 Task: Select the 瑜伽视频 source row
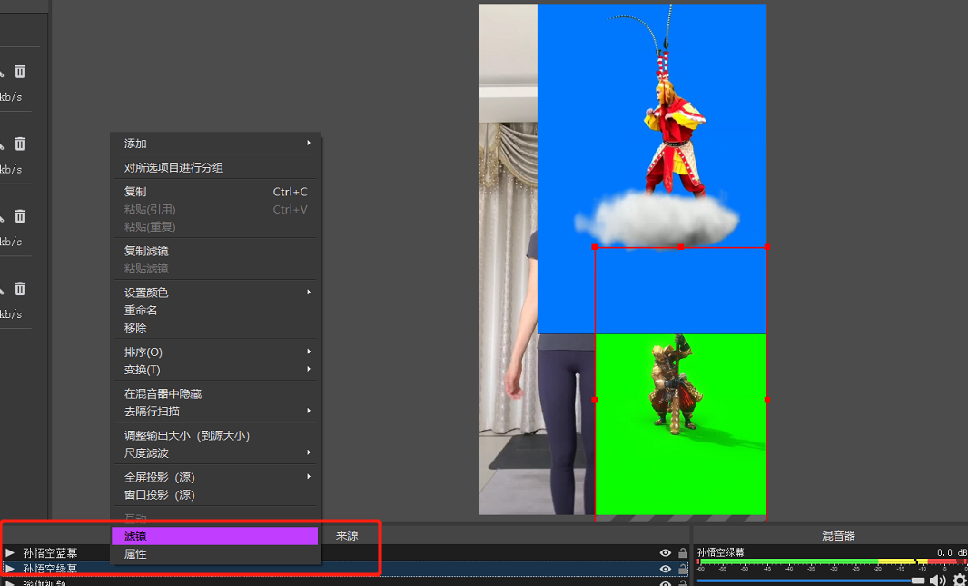pyautogui.click(x=346, y=581)
